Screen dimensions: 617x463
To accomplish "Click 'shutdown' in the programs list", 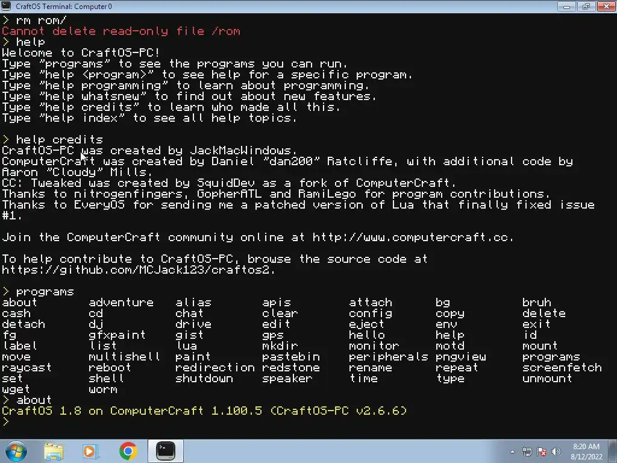I will coord(204,379).
